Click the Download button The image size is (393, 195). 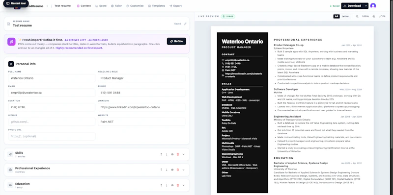point(352,6)
